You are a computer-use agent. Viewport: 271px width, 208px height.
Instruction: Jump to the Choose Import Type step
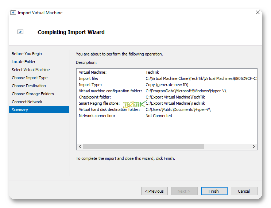(30, 78)
